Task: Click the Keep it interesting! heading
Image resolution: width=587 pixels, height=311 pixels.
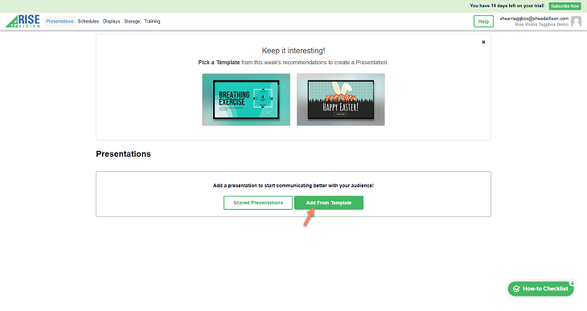Action: click(293, 51)
